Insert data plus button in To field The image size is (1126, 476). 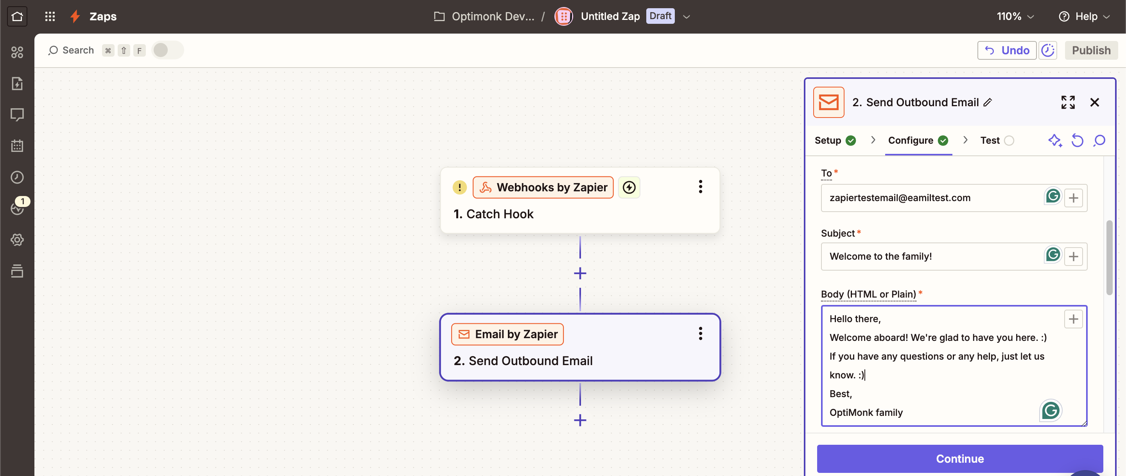click(1073, 198)
